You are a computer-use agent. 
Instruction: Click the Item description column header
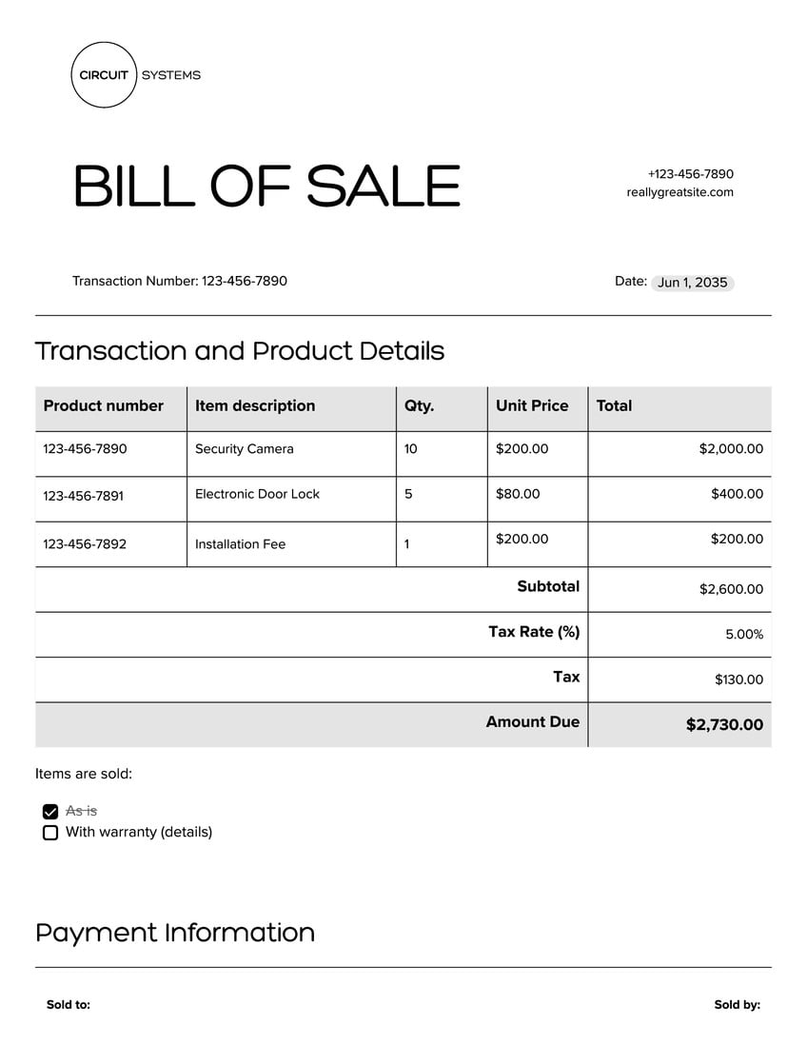click(x=291, y=406)
